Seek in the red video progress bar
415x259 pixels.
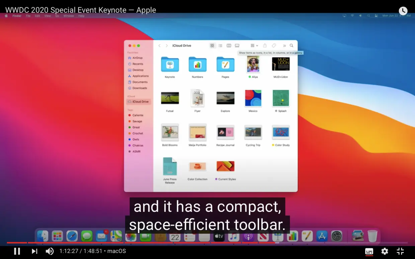[207, 243]
